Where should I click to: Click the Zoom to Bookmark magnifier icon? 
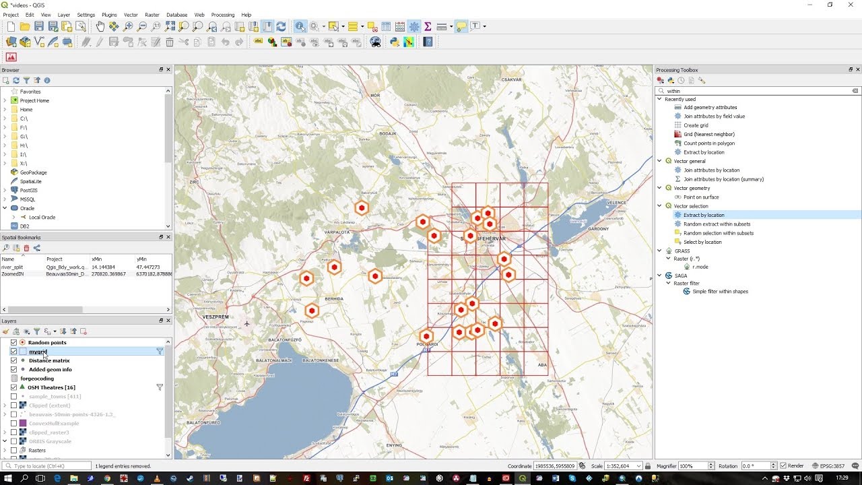[x=6, y=248]
